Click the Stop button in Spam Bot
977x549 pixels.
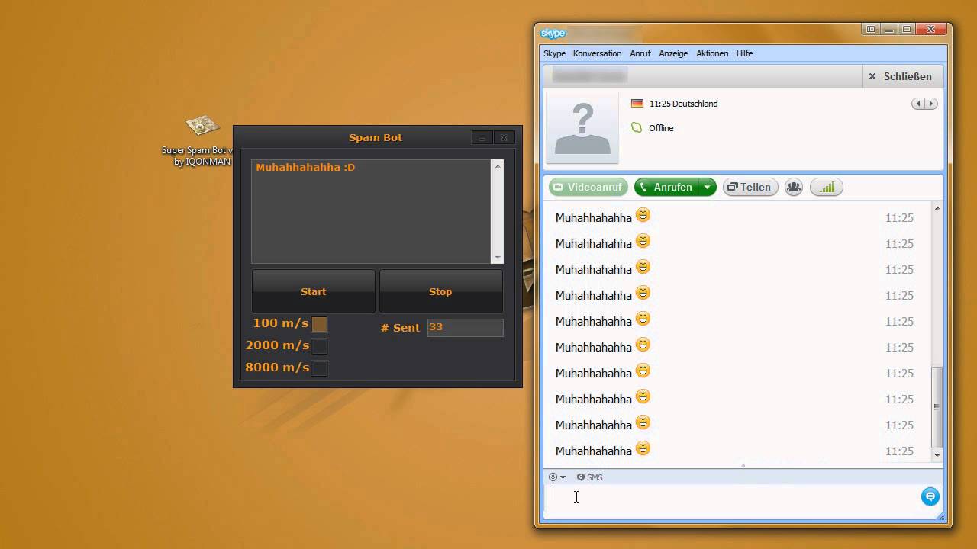tap(440, 291)
